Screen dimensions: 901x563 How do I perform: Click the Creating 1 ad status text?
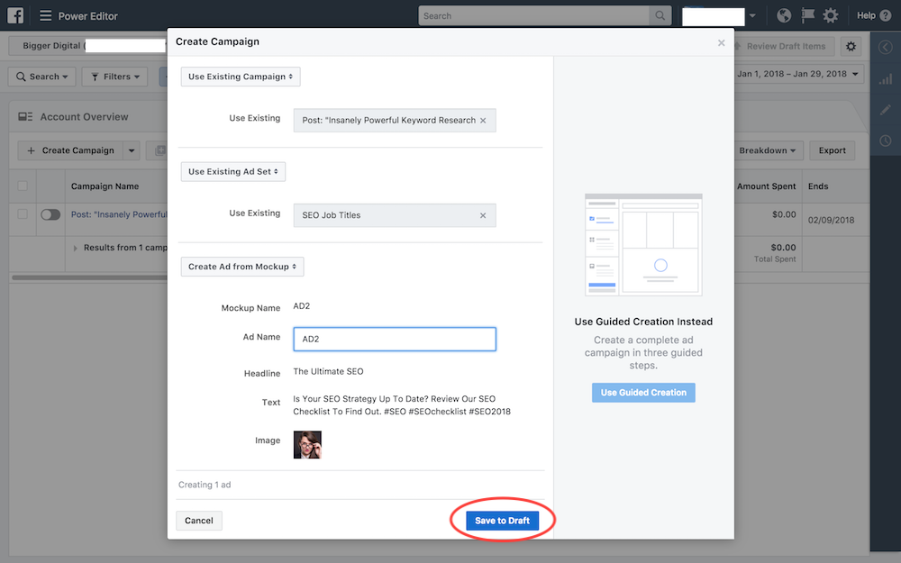pyautogui.click(x=205, y=485)
